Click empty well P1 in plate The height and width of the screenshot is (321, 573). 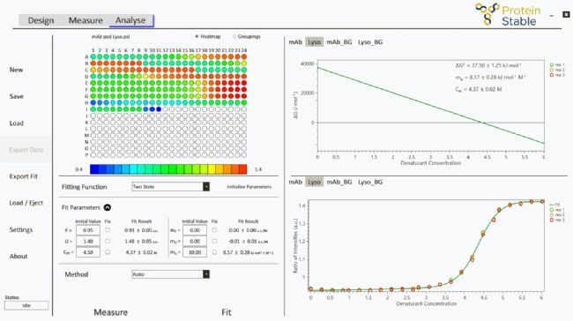(93, 155)
